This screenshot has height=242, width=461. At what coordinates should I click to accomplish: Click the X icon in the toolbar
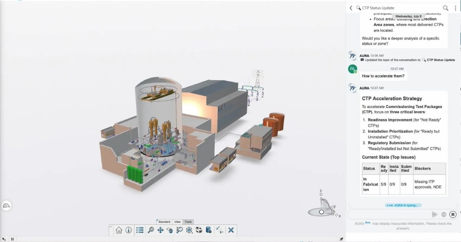231,230
